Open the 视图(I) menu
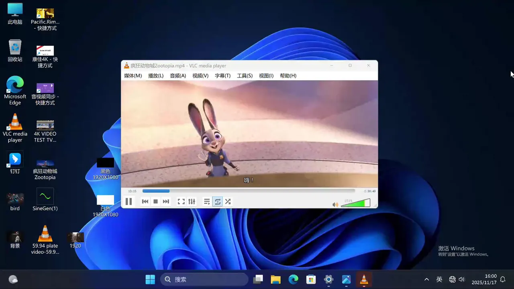 pyautogui.click(x=266, y=75)
